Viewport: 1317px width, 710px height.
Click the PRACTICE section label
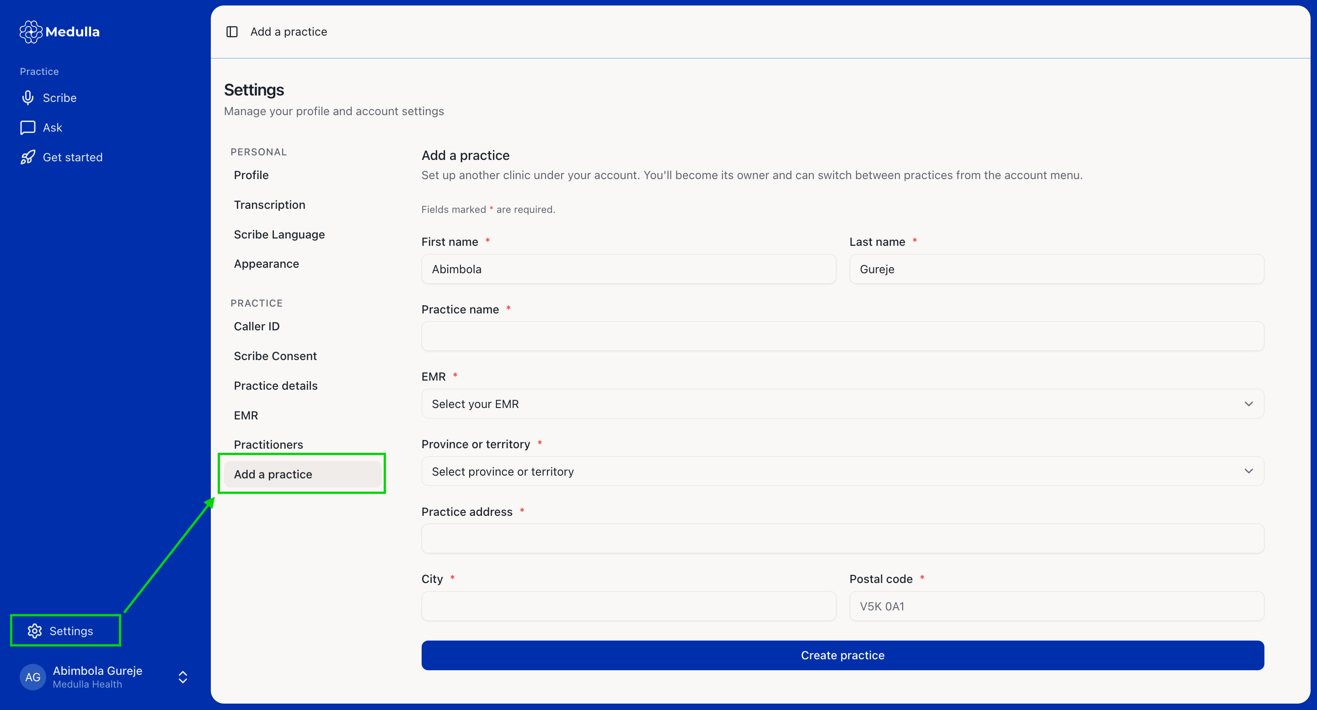(257, 303)
